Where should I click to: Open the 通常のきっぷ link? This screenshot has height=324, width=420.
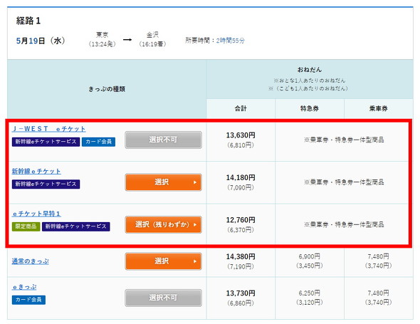point(31,261)
